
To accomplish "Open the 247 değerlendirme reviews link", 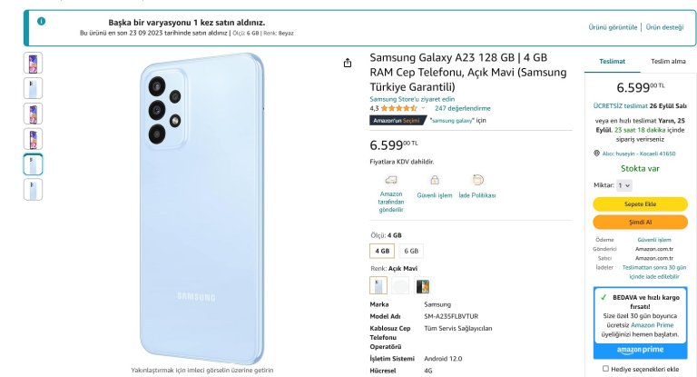I will point(462,108).
